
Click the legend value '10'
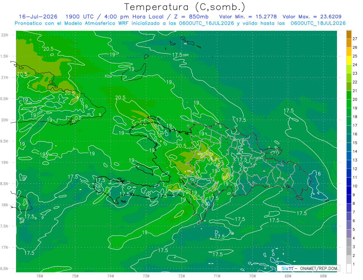[355, 186]
